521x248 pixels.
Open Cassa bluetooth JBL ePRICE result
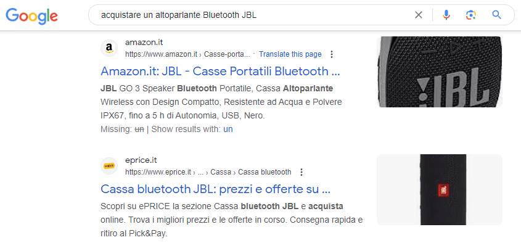point(216,188)
